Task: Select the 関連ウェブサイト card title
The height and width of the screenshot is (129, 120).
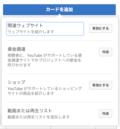Action: [25, 25]
